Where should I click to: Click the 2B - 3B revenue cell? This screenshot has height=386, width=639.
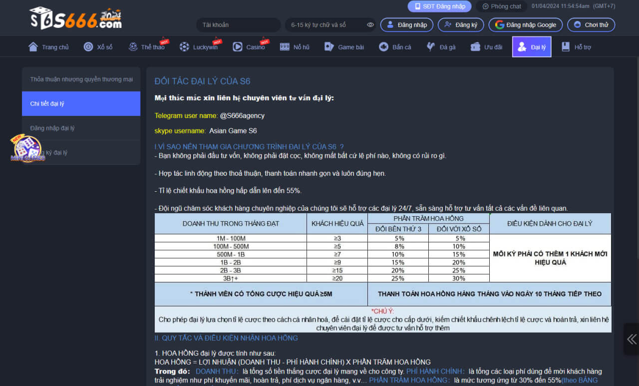coord(231,270)
